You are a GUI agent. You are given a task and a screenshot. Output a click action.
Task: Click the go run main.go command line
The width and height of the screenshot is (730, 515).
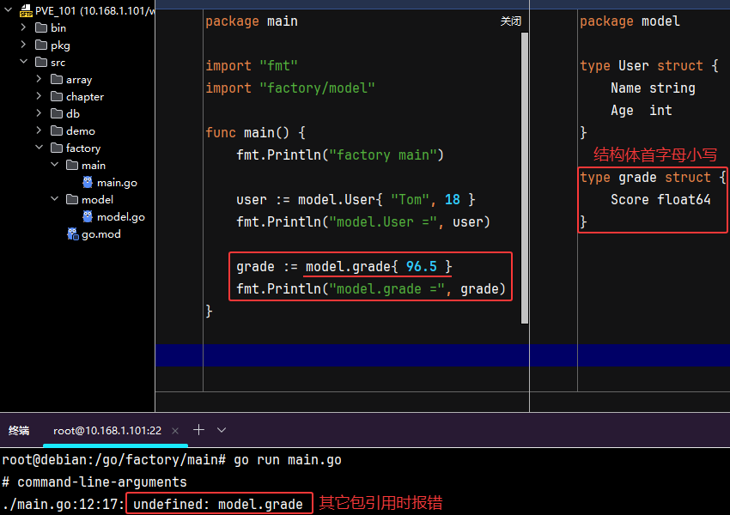tap(287, 460)
